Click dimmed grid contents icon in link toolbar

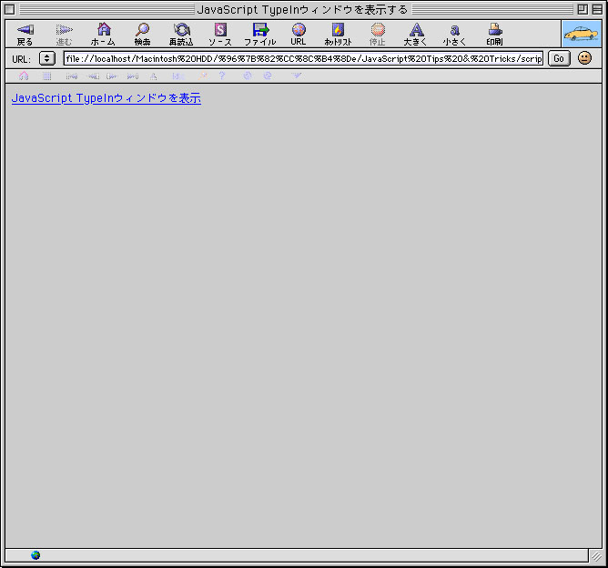tap(47, 76)
